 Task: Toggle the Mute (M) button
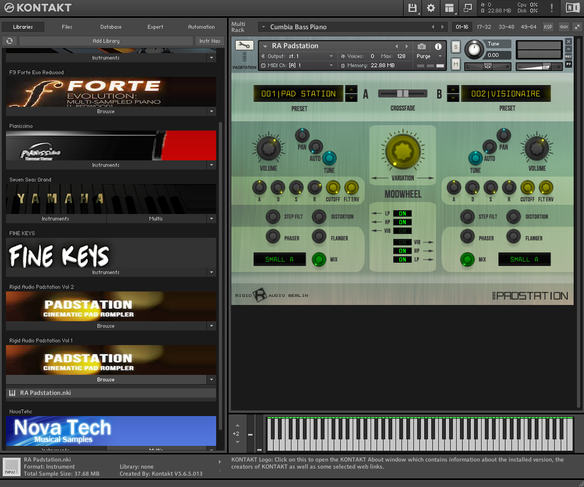point(456,64)
